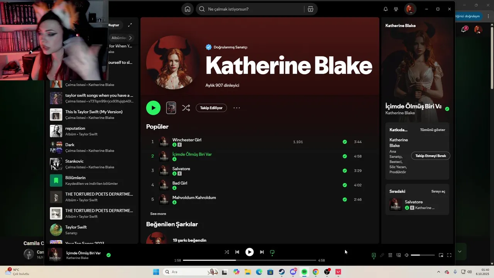The height and width of the screenshot is (278, 494).
Task: Pause or play from the bottom bar
Action: coord(250,252)
